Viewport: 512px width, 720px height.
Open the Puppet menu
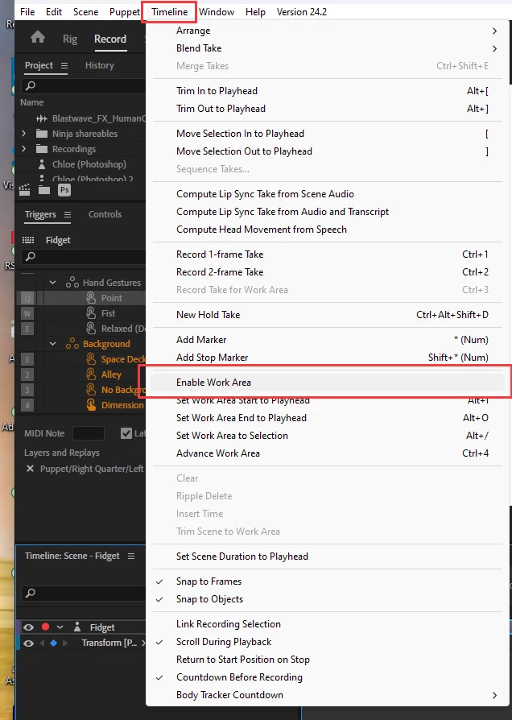(x=125, y=12)
